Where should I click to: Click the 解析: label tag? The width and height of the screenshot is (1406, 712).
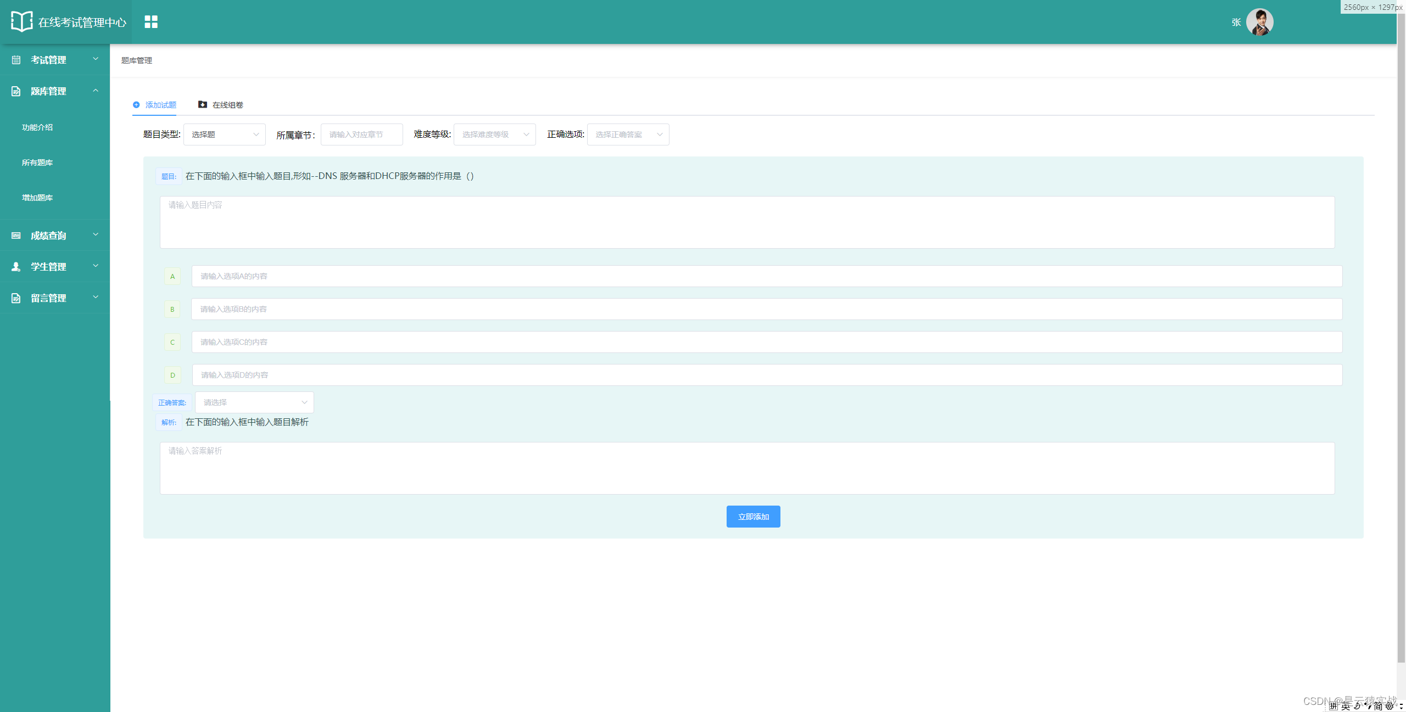[169, 422]
